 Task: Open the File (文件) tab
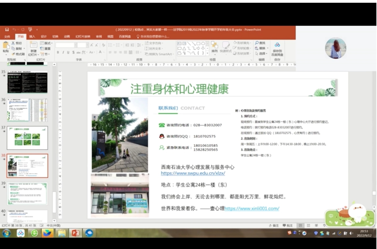[x=7, y=36]
